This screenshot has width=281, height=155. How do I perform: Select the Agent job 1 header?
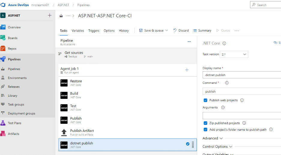128,70
